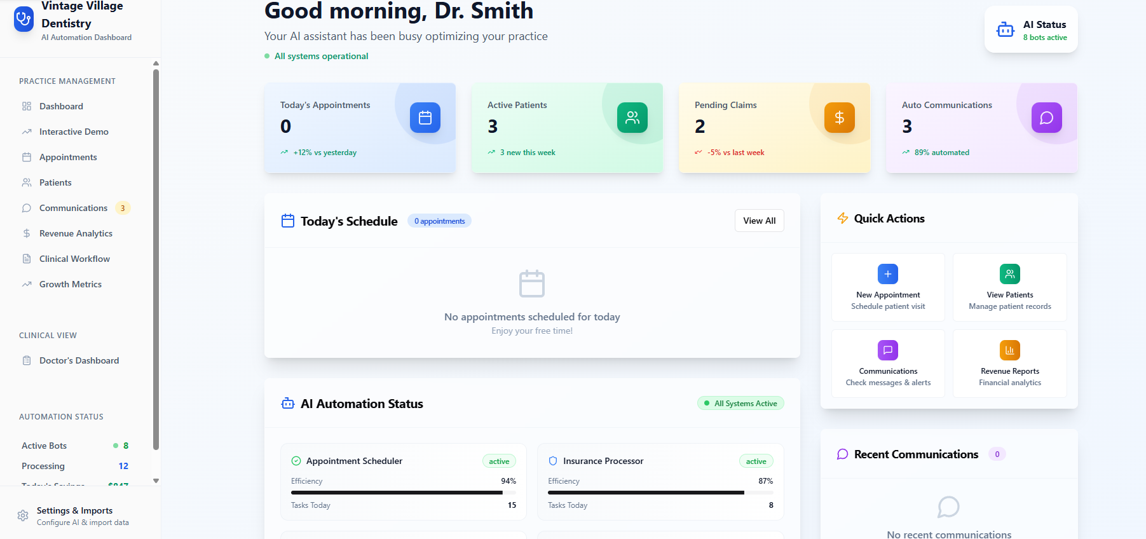Click the blue calendar icon in Today's Appointments
Image resolution: width=1146 pixels, height=539 pixels.
coord(425,118)
